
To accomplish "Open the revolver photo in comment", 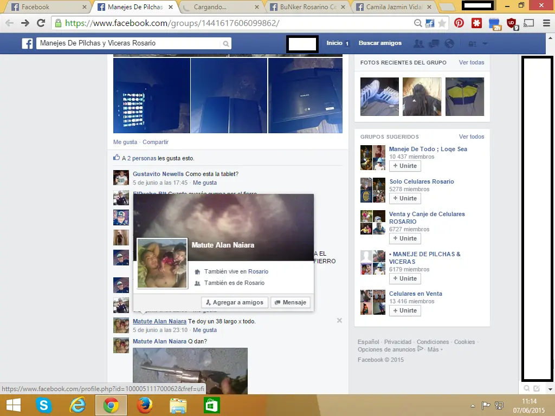I will pos(190,370).
